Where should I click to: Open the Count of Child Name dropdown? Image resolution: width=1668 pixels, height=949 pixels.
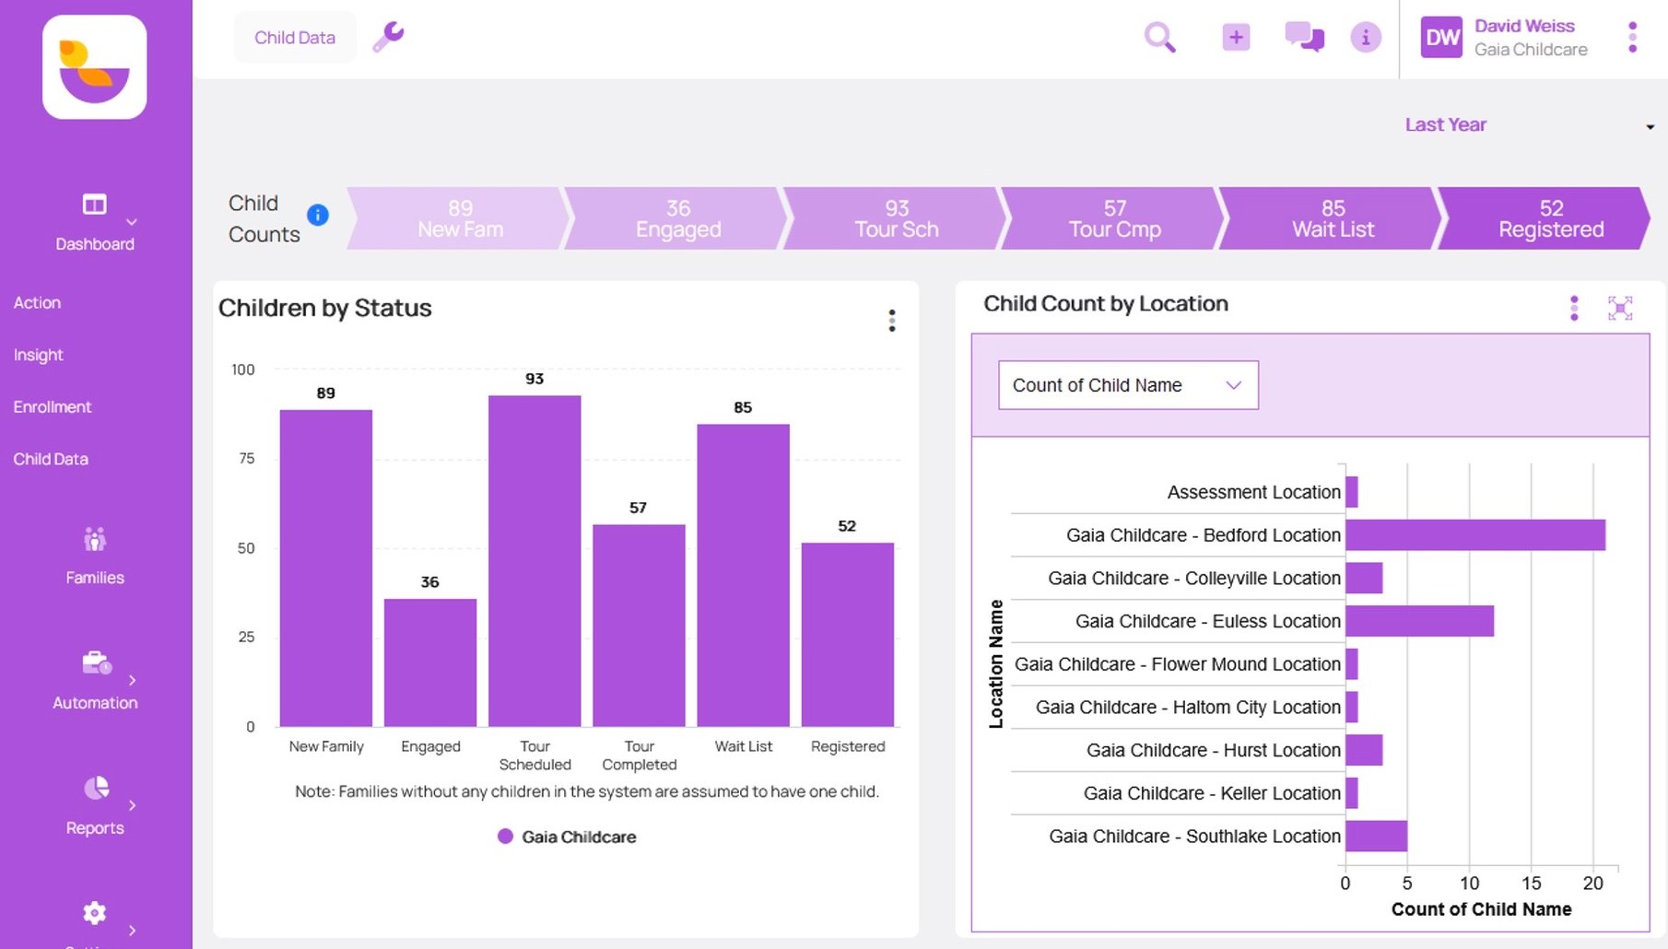tap(1127, 385)
